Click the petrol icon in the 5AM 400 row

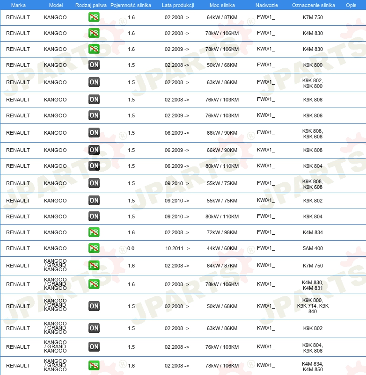pyautogui.click(x=94, y=248)
